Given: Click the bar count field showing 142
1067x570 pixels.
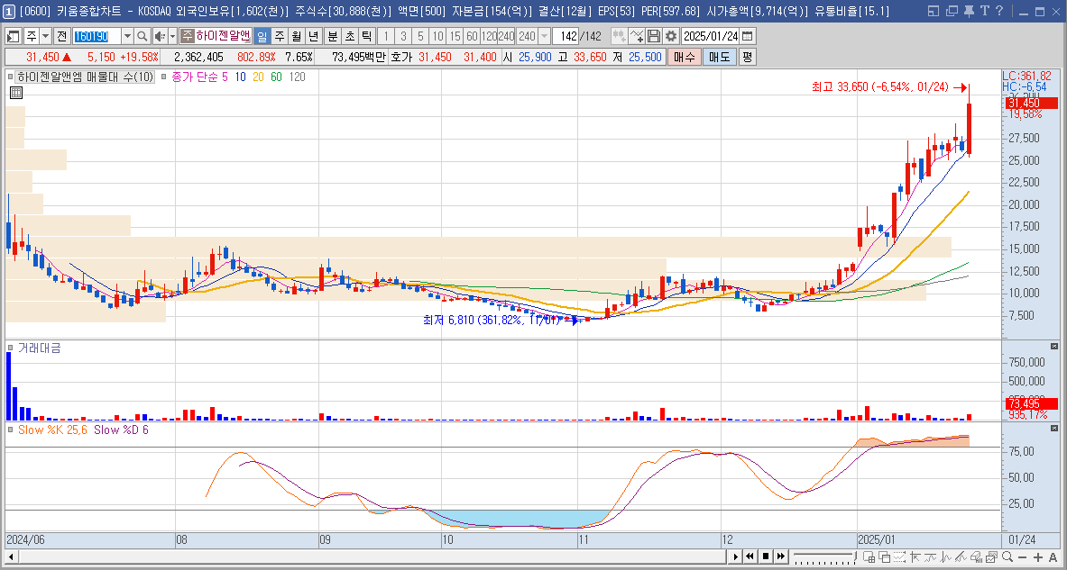Looking at the screenshot, I should pyautogui.click(x=564, y=37).
